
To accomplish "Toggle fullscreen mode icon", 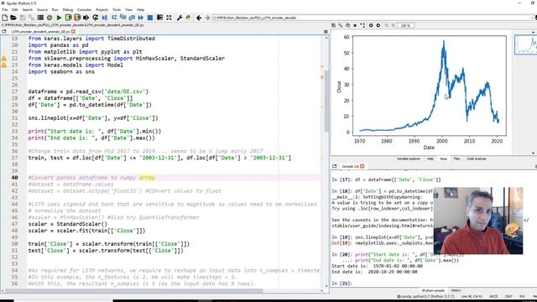I will [169, 18].
